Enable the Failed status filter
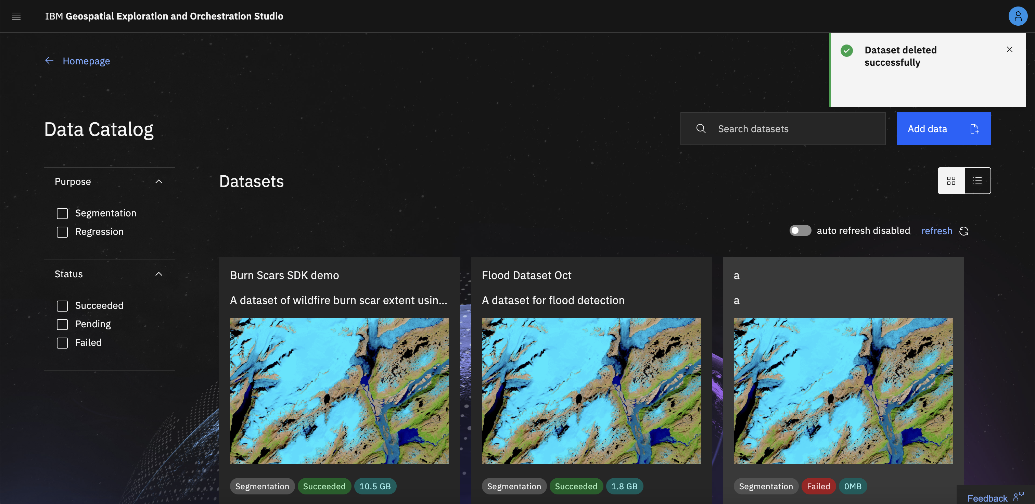The height and width of the screenshot is (504, 1035). pyautogui.click(x=62, y=343)
